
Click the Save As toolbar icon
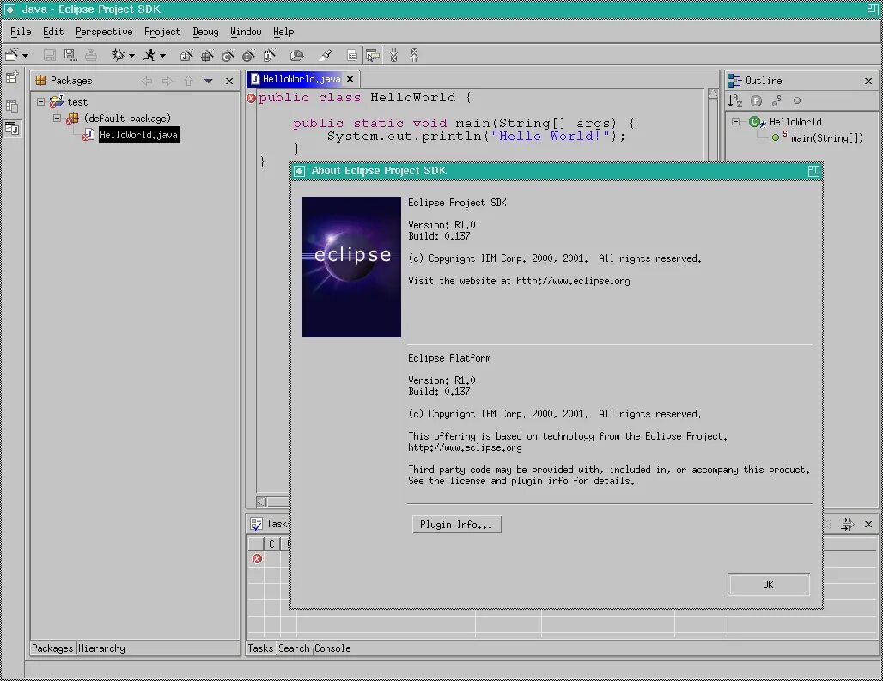(x=70, y=55)
